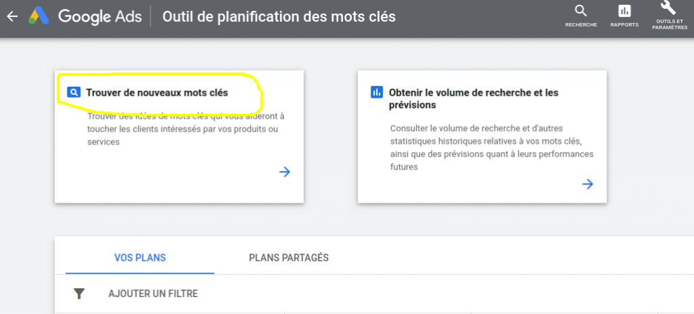The width and height of the screenshot is (694, 314).
Task: Select Trouver de nouveaux mots clés heading
Action: 157,92
